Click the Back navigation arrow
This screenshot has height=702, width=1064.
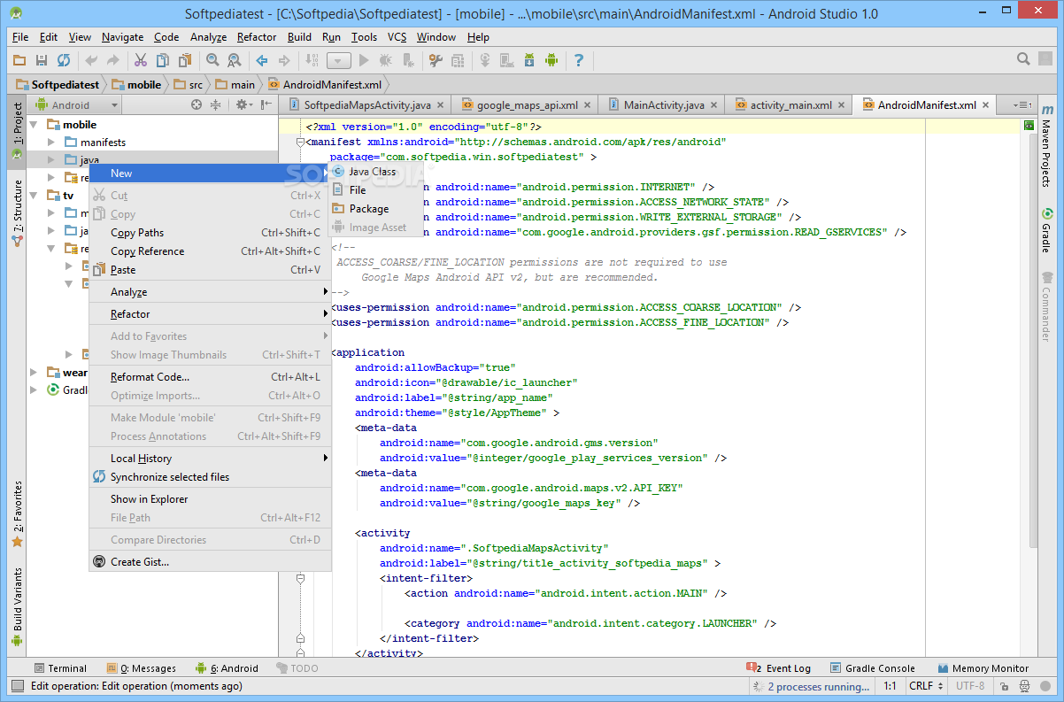[x=262, y=60]
